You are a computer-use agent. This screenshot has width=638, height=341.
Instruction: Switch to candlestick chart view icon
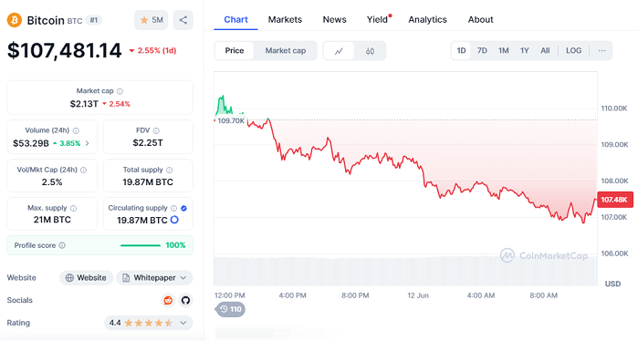point(370,51)
